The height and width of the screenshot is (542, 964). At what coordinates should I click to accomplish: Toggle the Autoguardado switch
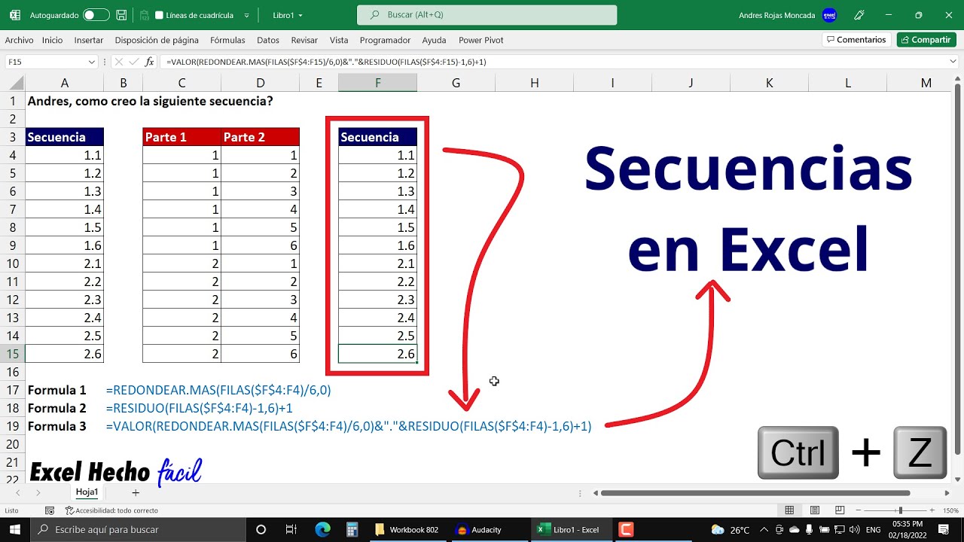click(x=96, y=15)
